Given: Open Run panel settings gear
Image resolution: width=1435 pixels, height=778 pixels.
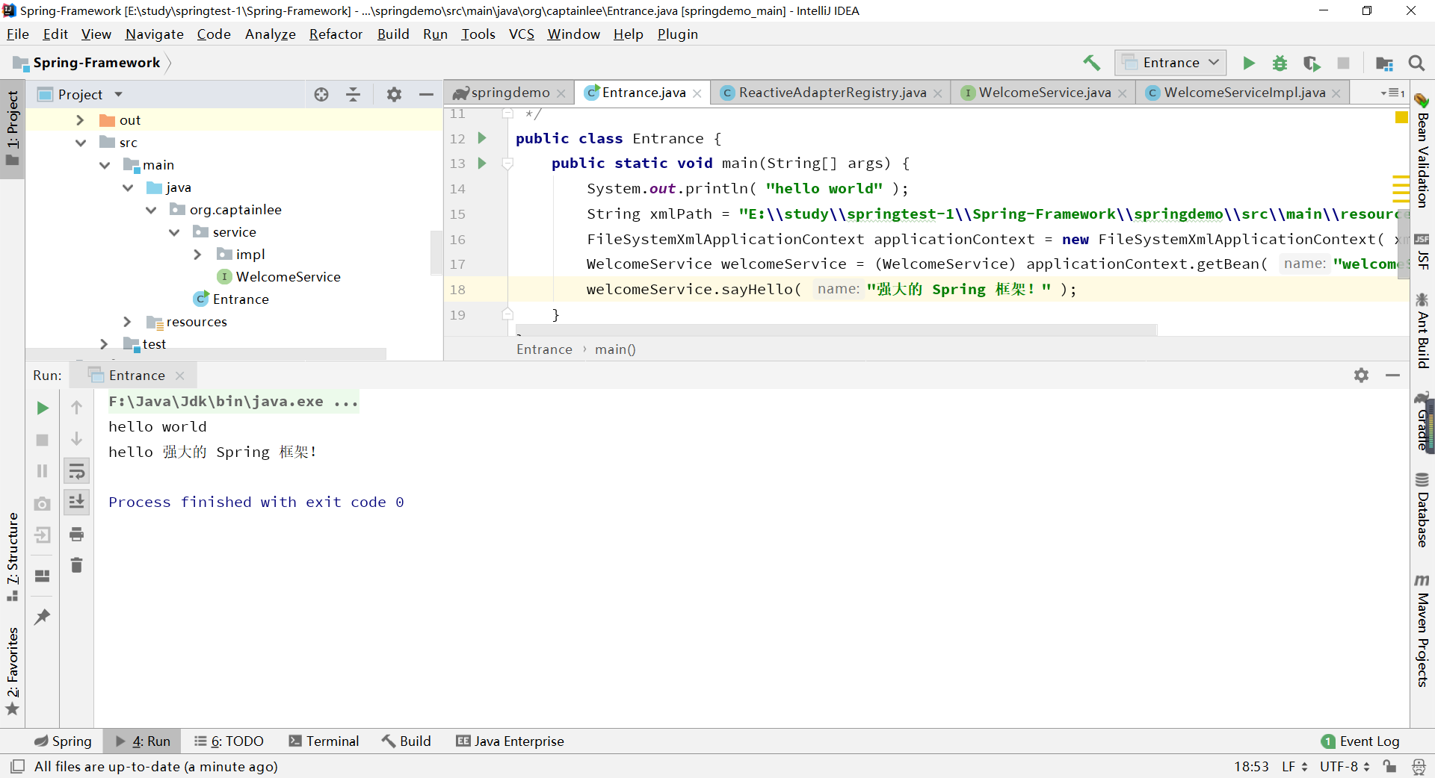Looking at the screenshot, I should coord(1361,375).
